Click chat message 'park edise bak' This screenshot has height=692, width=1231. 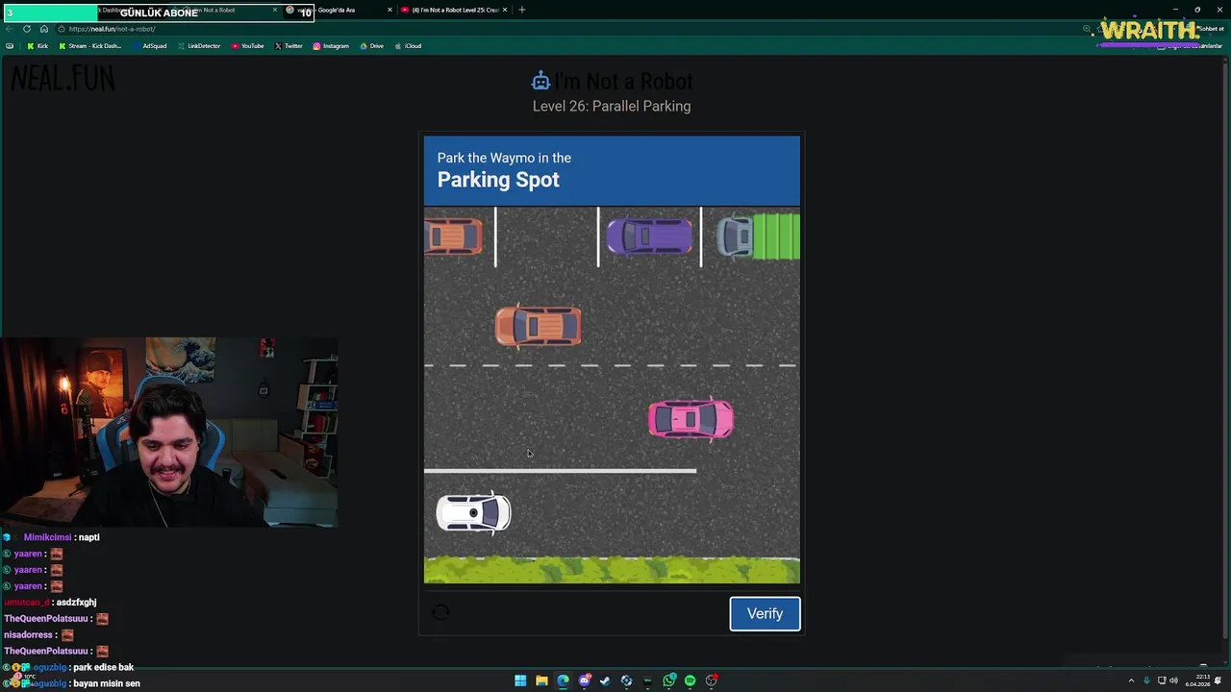point(103,667)
